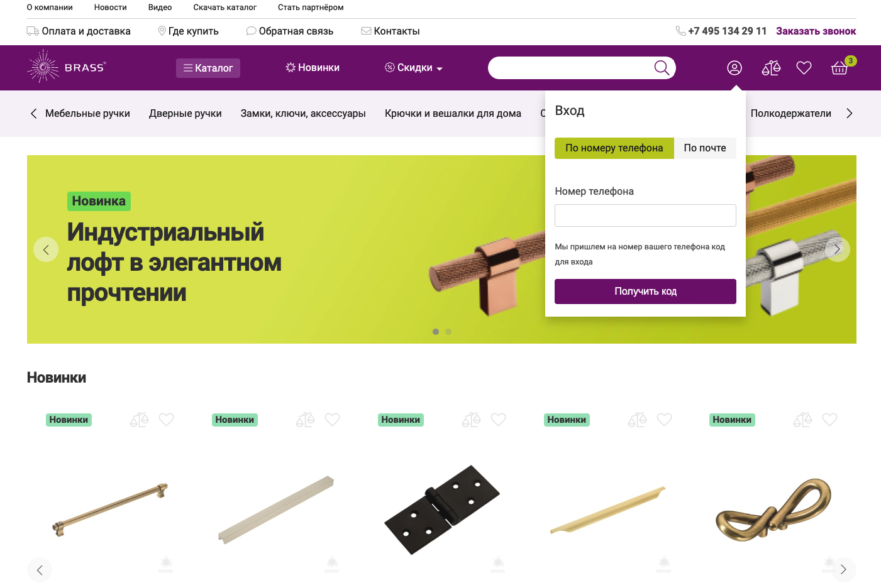This screenshot has width=881, height=583.
Task: Click the search magnifier icon
Action: (x=662, y=67)
